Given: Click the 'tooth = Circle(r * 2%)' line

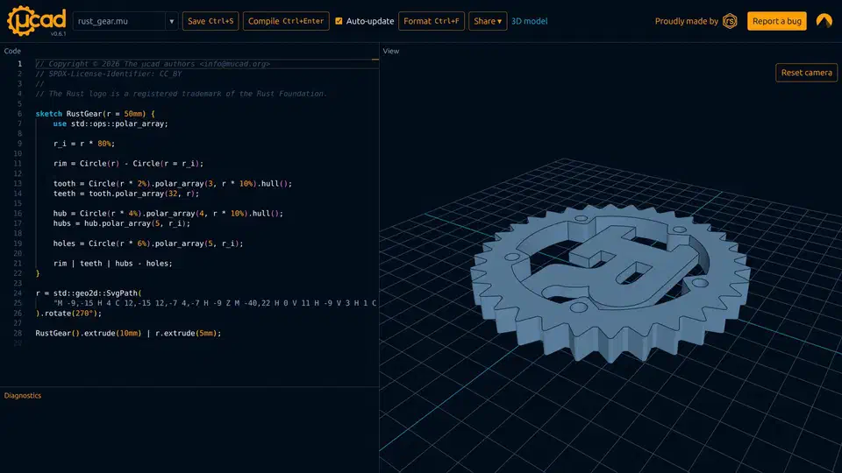Looking at the screenshot, I should click(x=173, y=183).
